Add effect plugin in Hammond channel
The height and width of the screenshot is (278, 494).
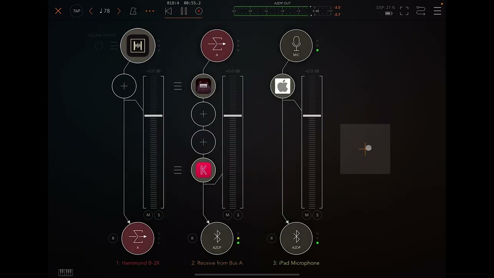124,86
